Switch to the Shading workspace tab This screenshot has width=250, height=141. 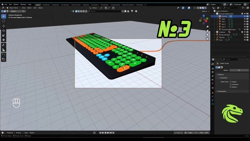[x=86, y=5]
